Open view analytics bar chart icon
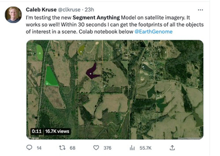 point(132,148)
